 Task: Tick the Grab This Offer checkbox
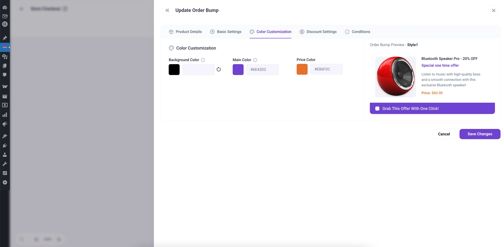[377, 109]
